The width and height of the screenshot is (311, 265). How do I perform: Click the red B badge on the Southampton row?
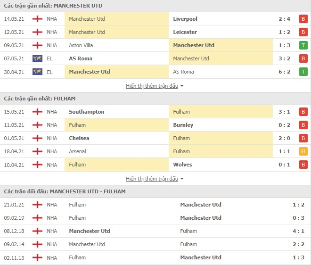(x=303, y=112)
